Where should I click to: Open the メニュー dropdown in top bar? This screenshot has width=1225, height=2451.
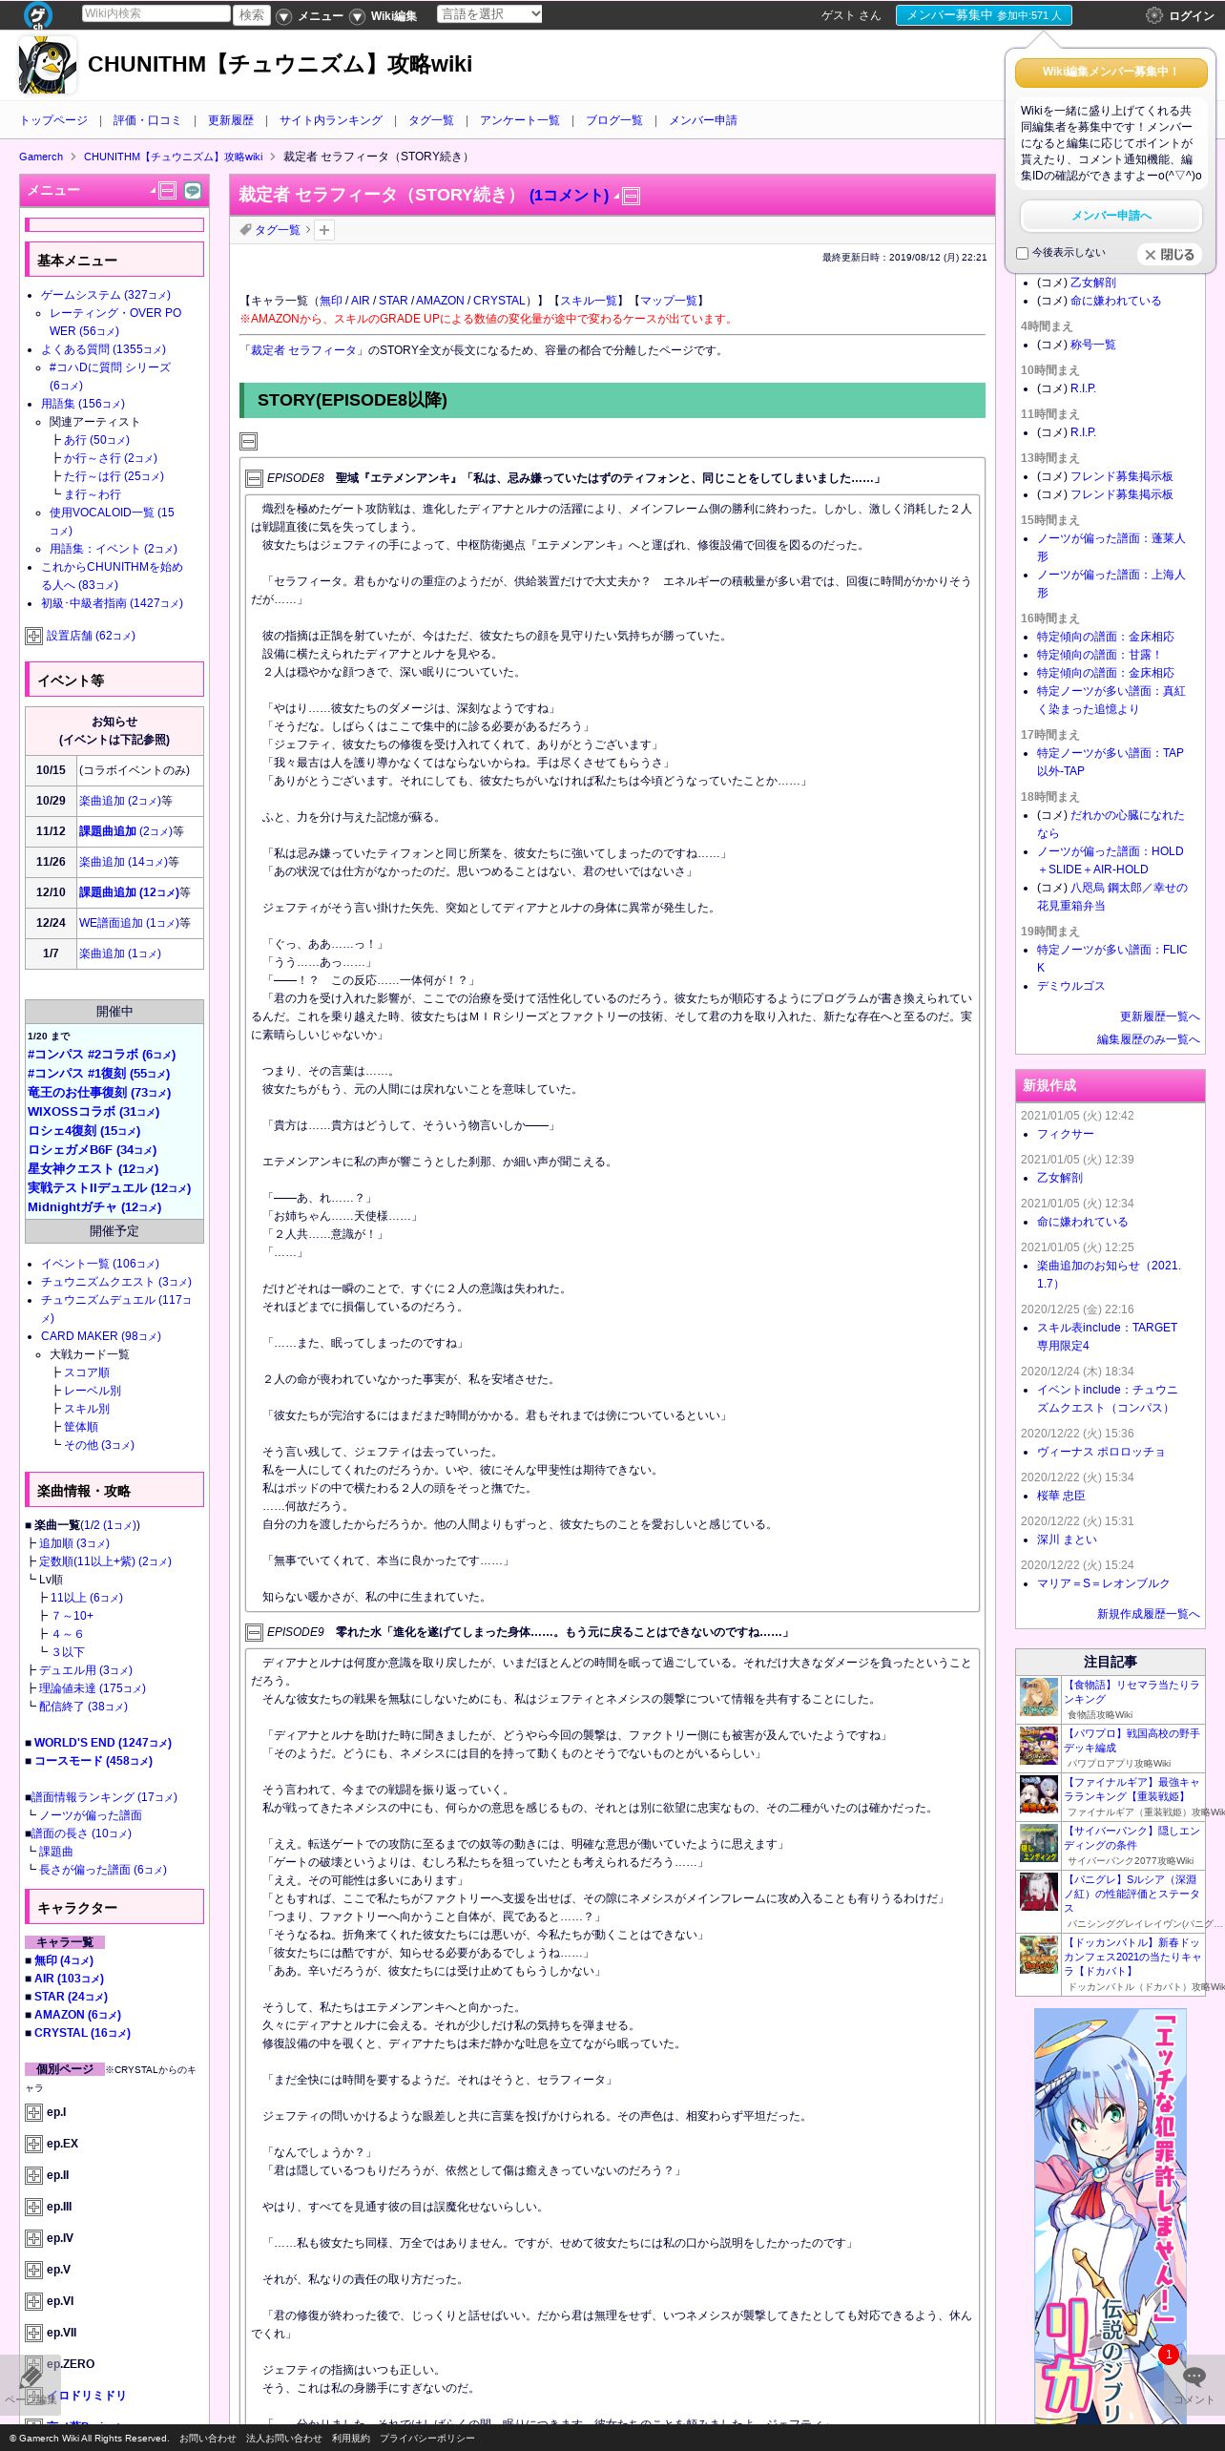tap(310, 16)
